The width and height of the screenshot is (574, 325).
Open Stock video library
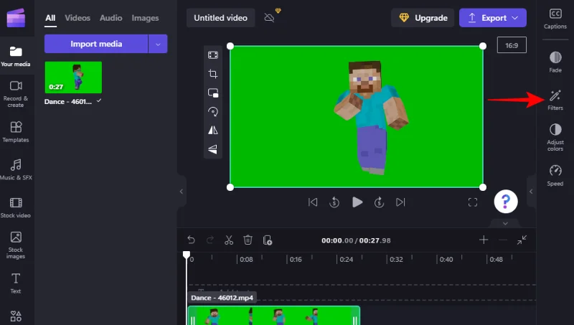tap(16, 207)
